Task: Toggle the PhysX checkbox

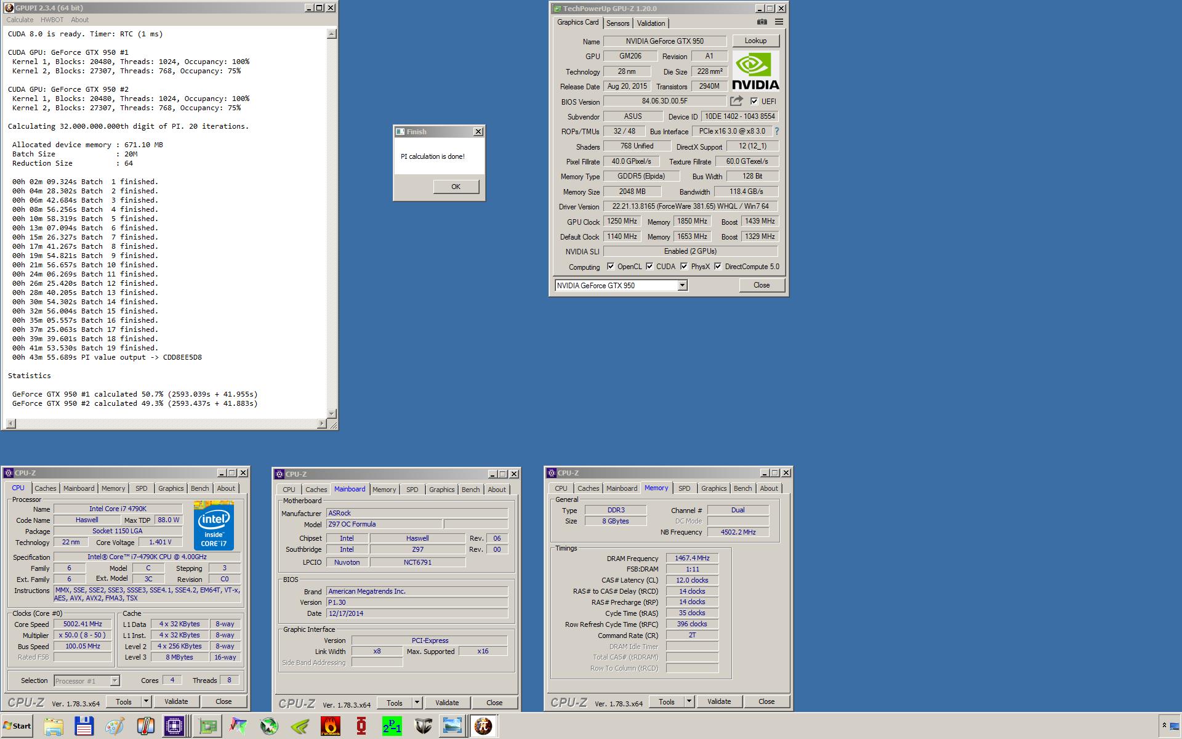Action: click(x=684, y=267)
